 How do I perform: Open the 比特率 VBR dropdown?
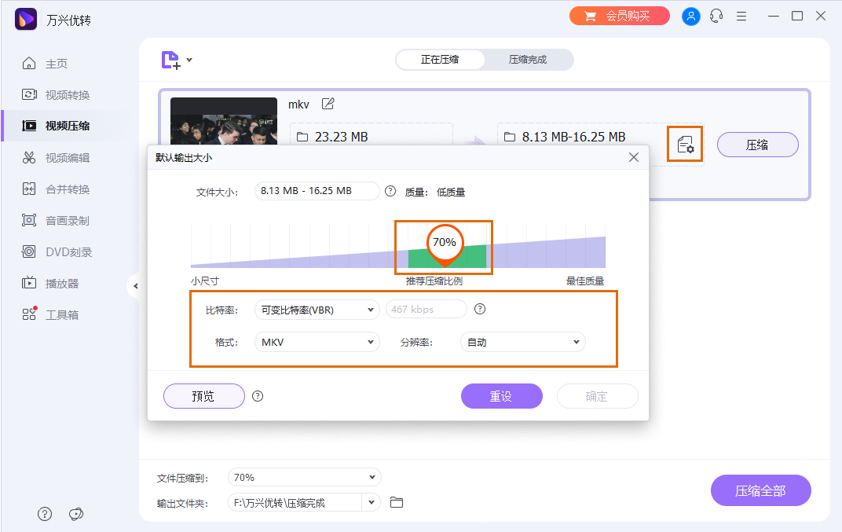[317, 310]
